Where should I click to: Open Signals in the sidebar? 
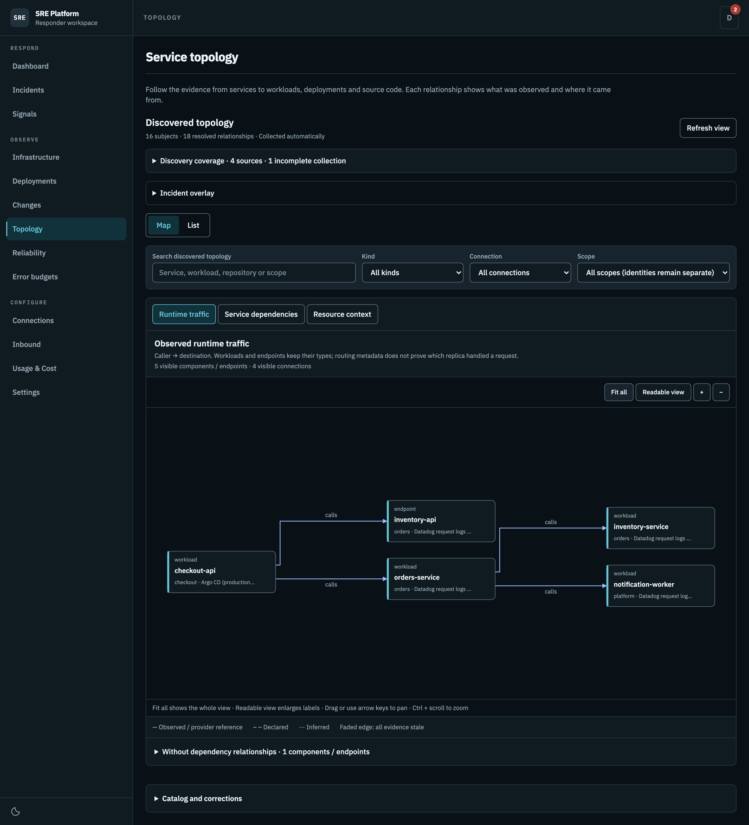pyautogui.click(x=66, y=114)
